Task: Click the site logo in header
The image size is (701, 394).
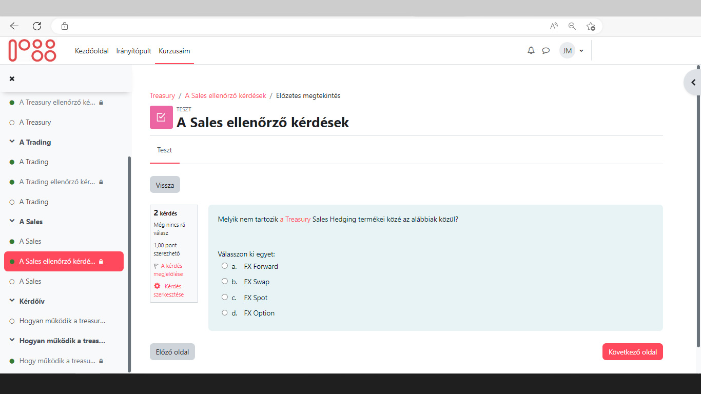Action: (32, 51)
